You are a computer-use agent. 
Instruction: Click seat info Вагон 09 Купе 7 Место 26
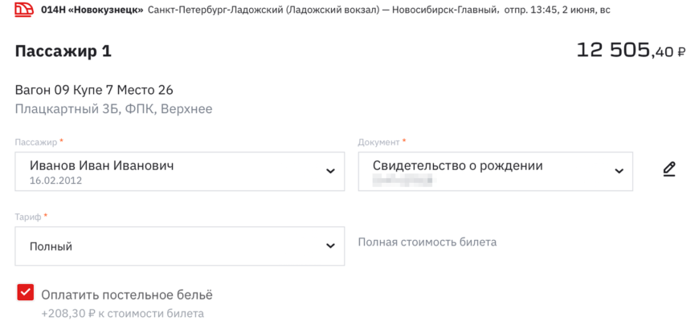pos(94,91)
